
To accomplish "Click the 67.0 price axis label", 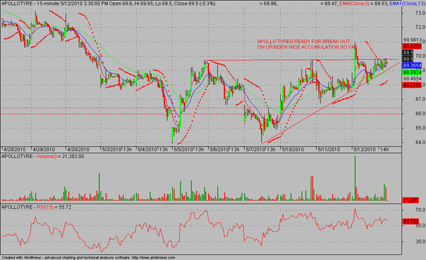I will (x=420, y=99).
